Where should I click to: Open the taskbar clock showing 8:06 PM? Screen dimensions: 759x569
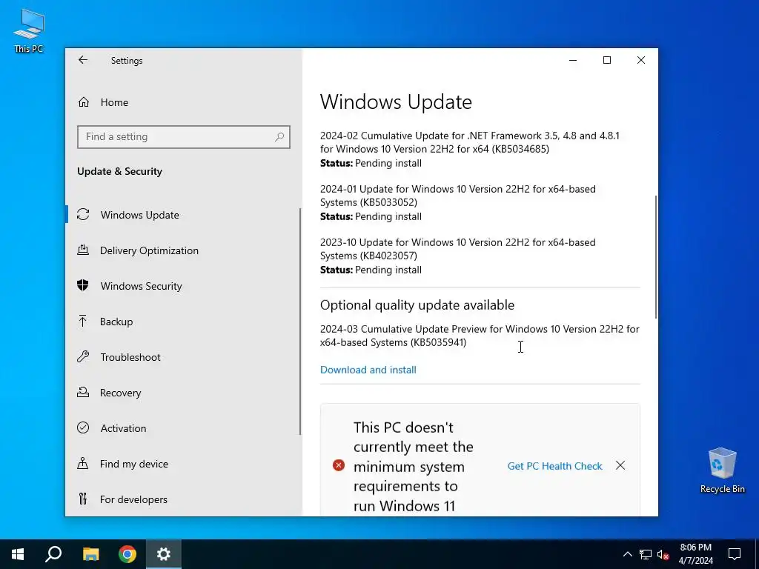(x=695, y=554)
